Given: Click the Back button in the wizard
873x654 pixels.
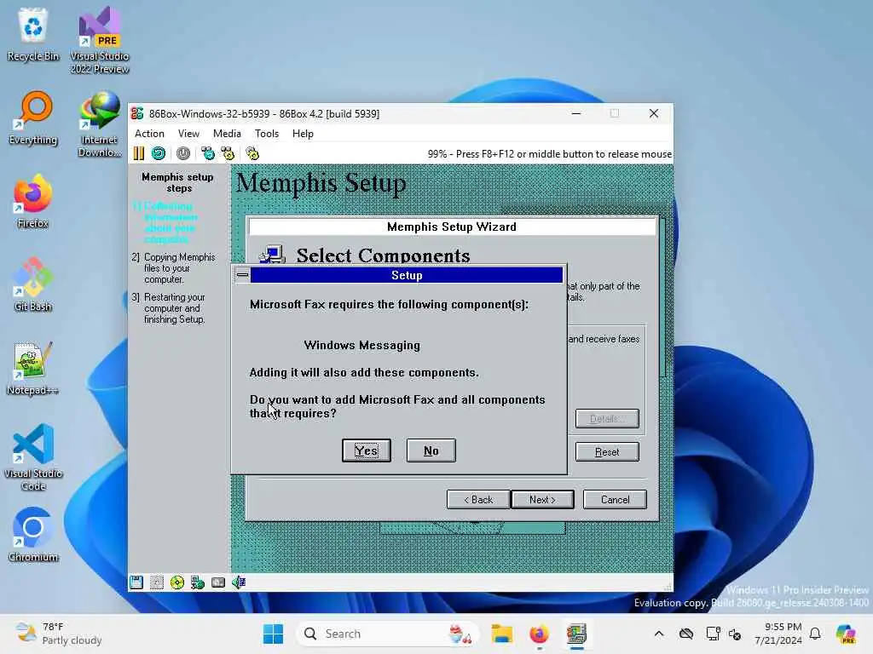Looking at the screenshot, I should pyautogui.click(x=478, y=499).
